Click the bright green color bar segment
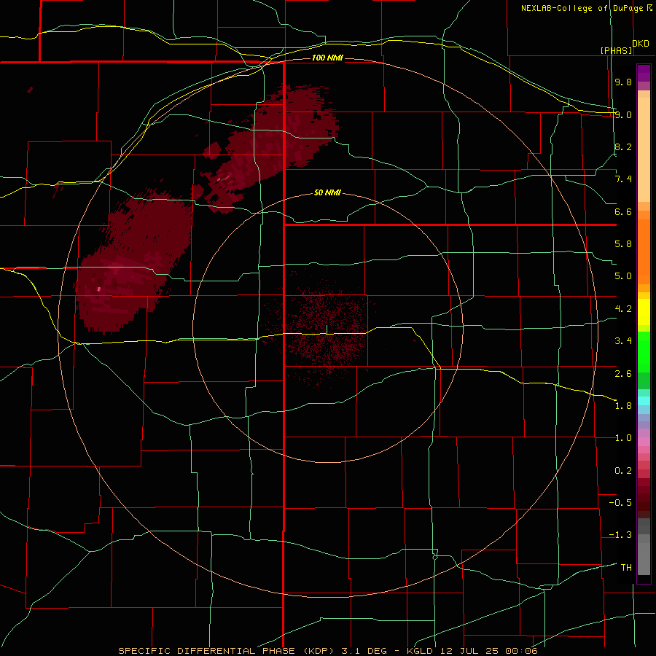This screenshot has height=656, width=656. pos(644,352)
